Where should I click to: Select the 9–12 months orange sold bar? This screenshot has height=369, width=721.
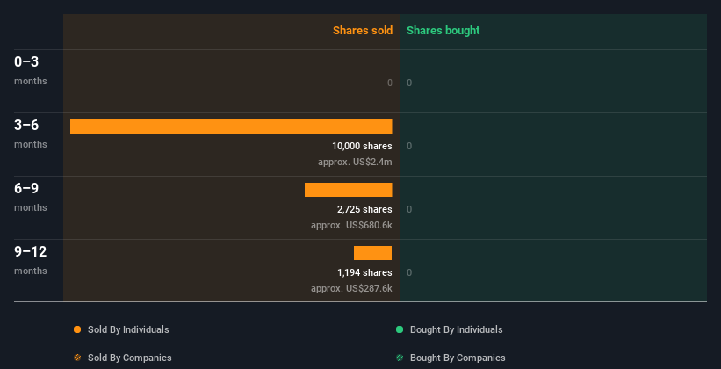click(x=372, y=253)
